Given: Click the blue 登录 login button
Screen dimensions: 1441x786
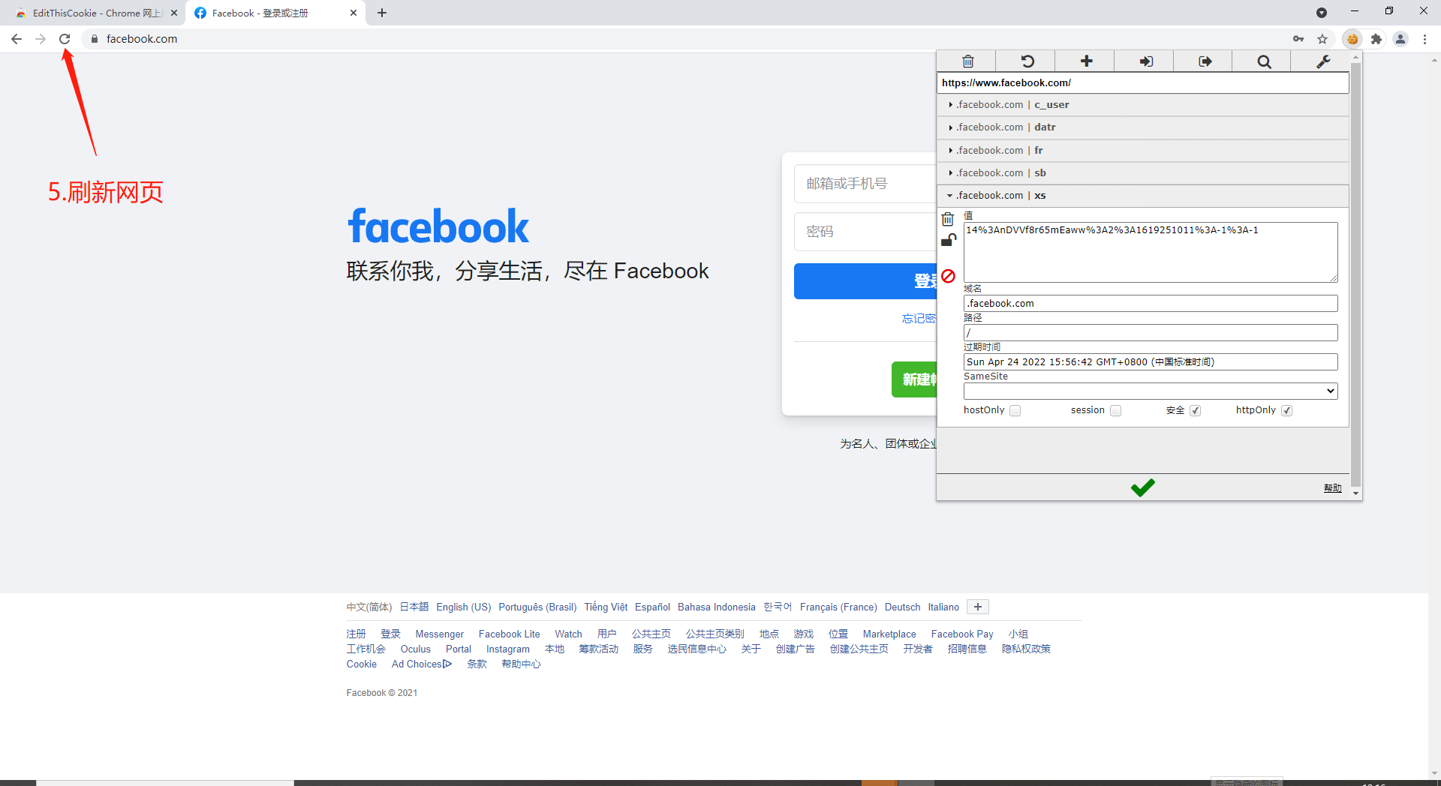Looking at the screenshot, I should (x=865, y=281).
